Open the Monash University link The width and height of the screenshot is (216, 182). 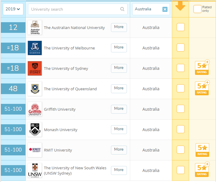(x=61, y=130)
